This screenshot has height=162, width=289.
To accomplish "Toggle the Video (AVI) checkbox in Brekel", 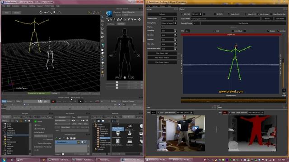I will click(246, 14).
